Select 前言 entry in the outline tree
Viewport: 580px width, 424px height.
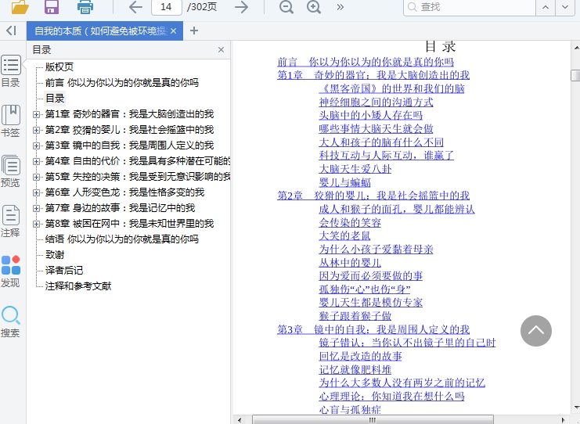(x=121, y=82)
